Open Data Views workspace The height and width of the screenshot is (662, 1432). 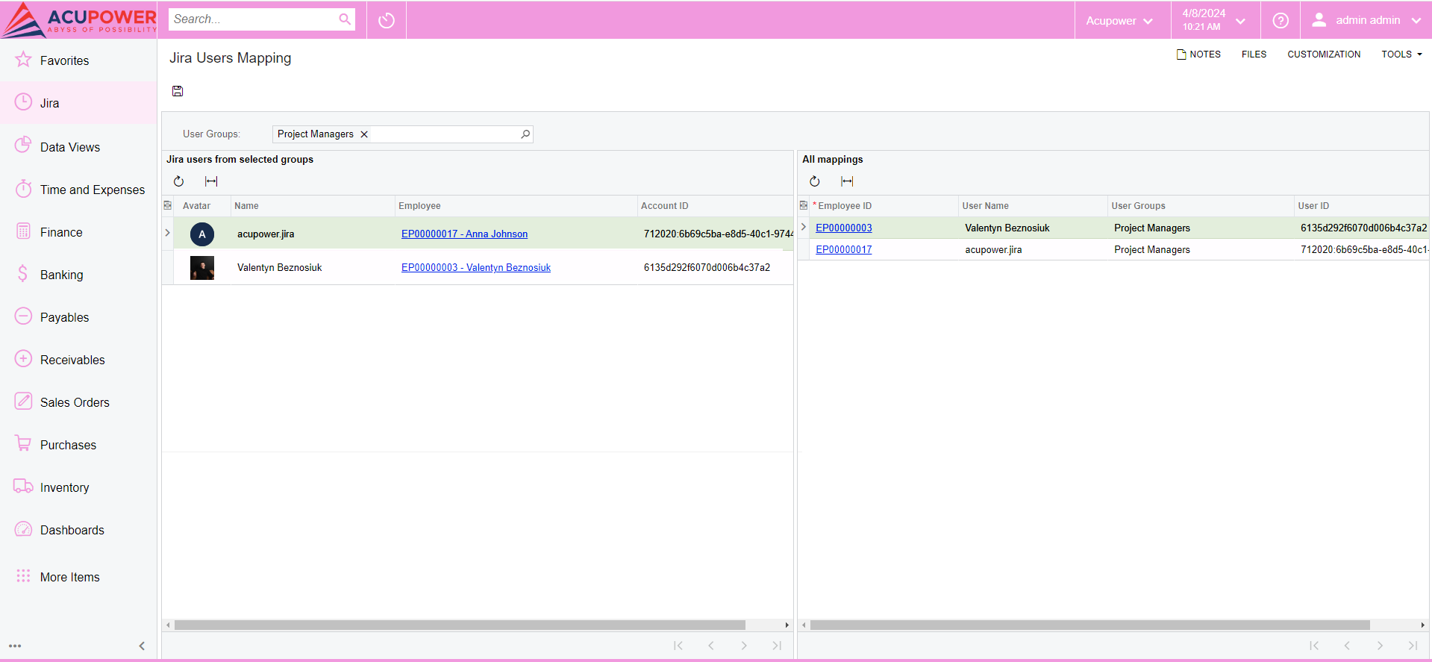pos(78,147)
